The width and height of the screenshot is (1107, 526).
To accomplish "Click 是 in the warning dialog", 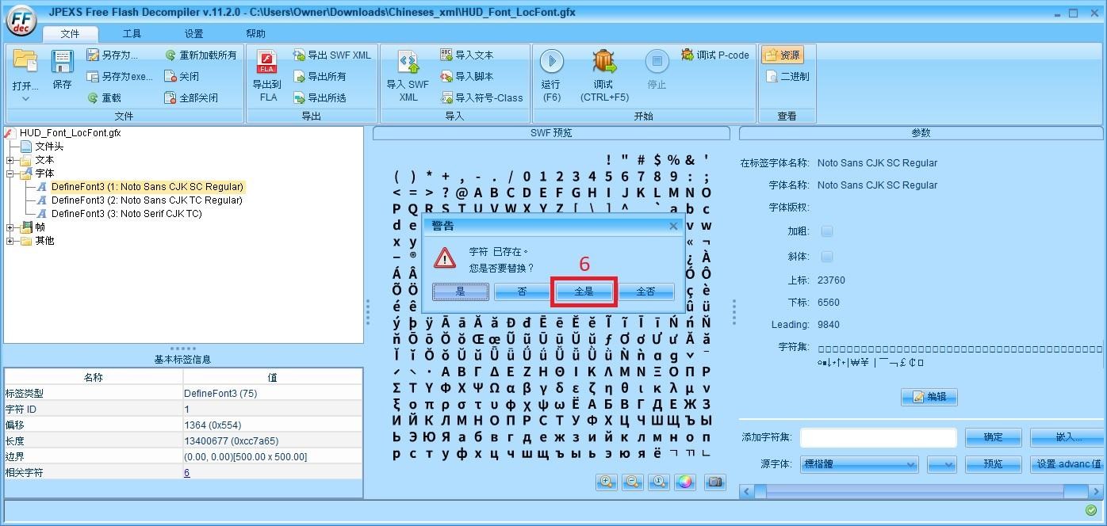I will (x=460, y=292).
